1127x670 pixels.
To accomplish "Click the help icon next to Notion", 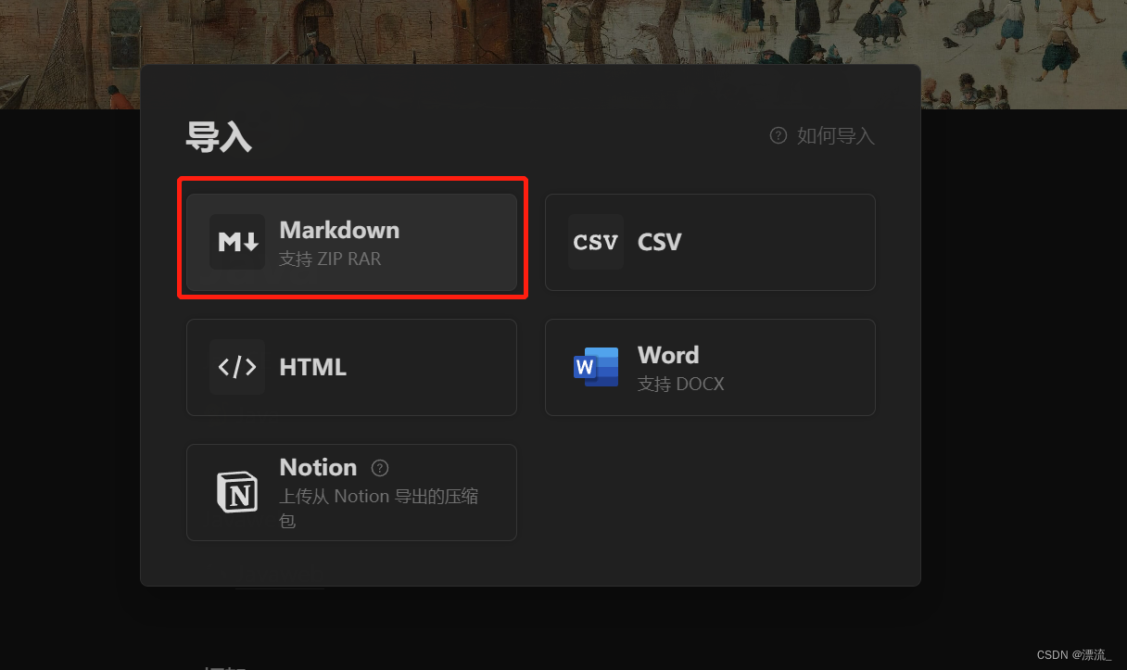I will pos(379,468).
